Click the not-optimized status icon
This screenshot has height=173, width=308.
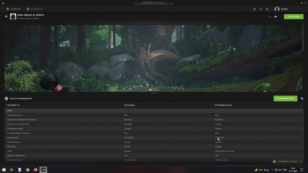[6, 99]
